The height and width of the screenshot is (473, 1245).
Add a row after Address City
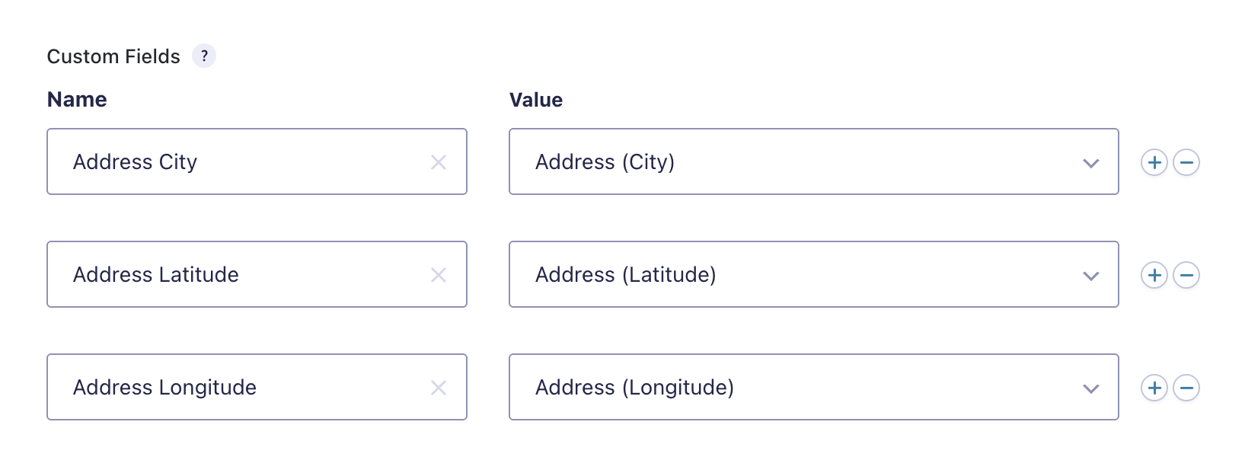1154,162
